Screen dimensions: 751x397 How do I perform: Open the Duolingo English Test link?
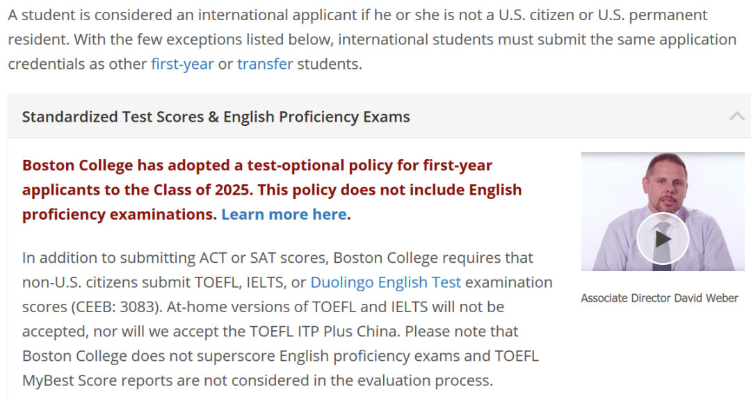click(x=385, y=282)
